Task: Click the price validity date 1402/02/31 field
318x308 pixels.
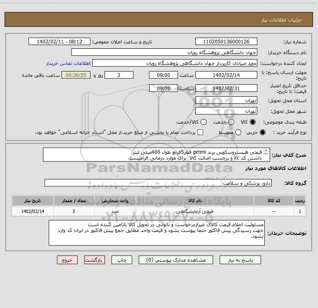Action: [x=226, y=88]
